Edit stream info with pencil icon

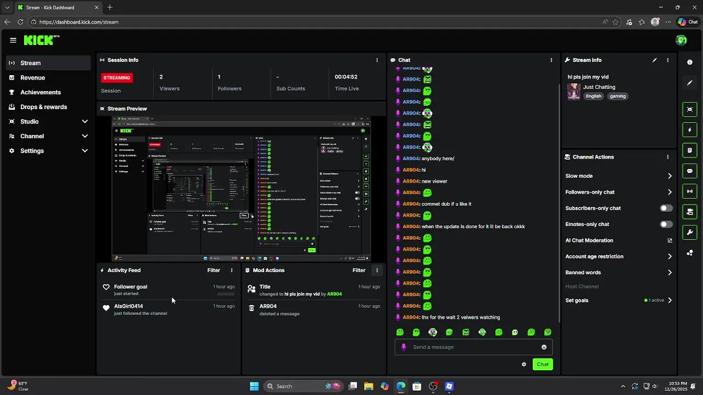655,60
